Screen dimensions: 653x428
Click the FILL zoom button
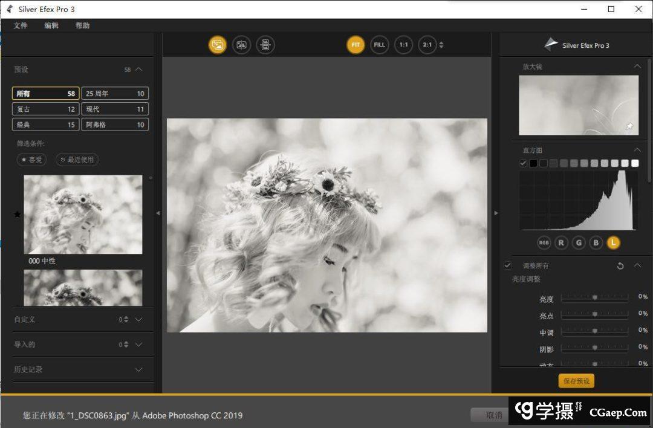379,45
